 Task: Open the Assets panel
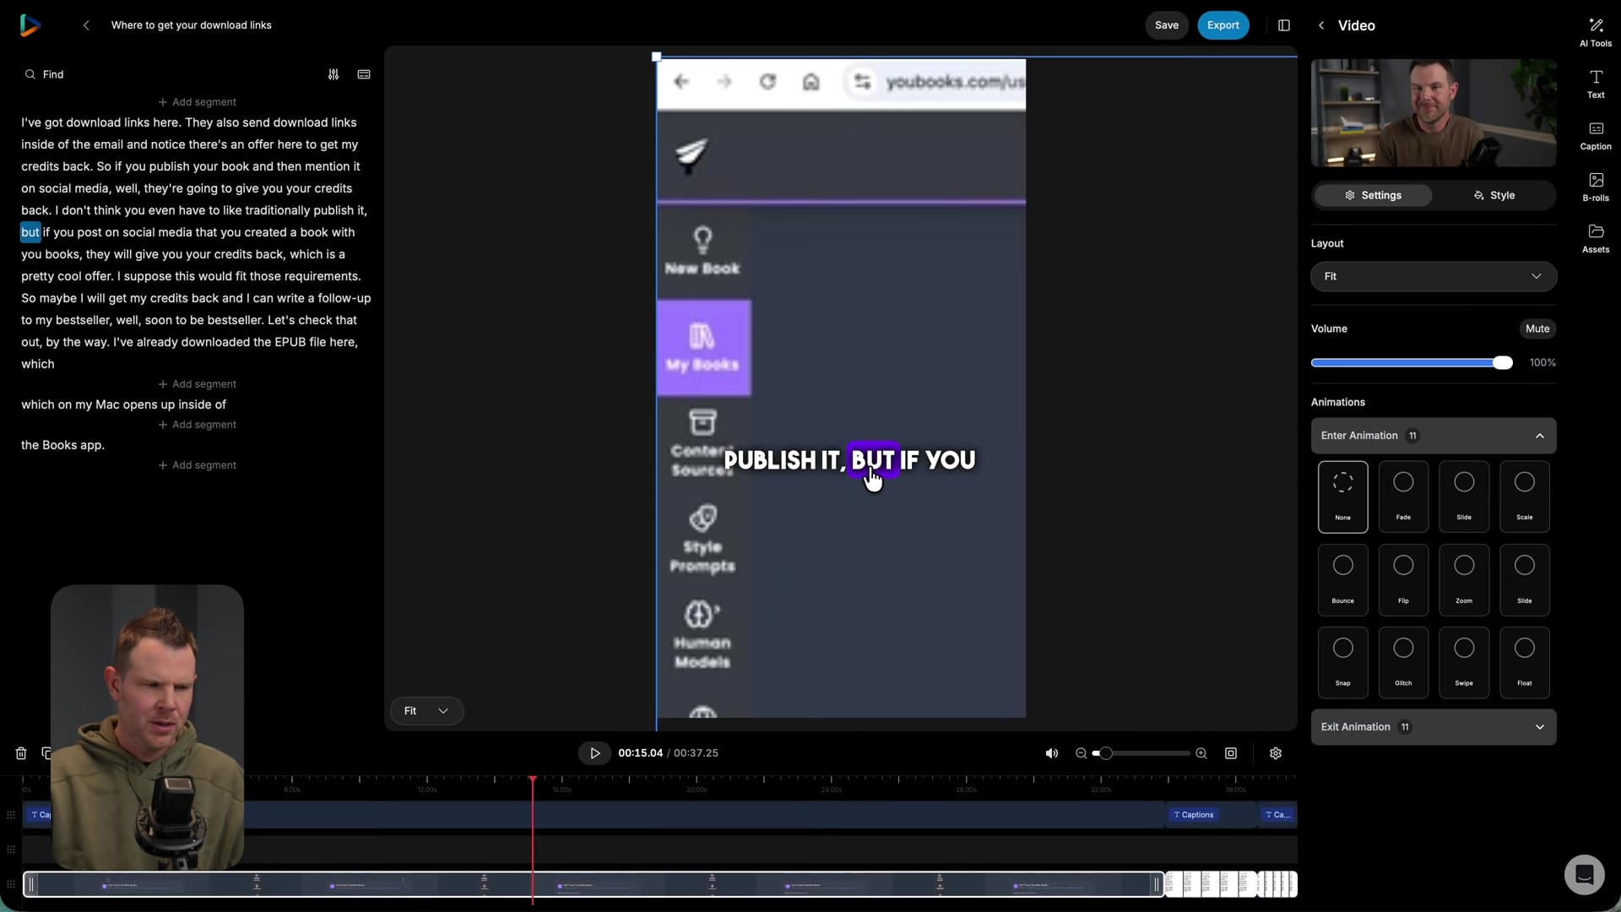tap(1595, 238)
